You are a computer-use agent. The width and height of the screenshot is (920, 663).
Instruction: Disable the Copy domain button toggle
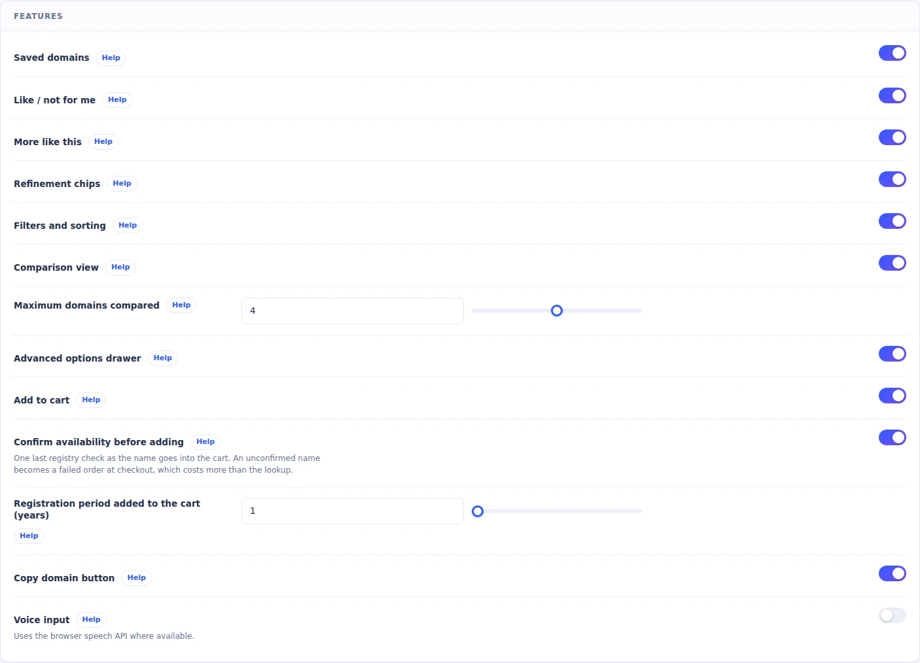tap(892, 573)
